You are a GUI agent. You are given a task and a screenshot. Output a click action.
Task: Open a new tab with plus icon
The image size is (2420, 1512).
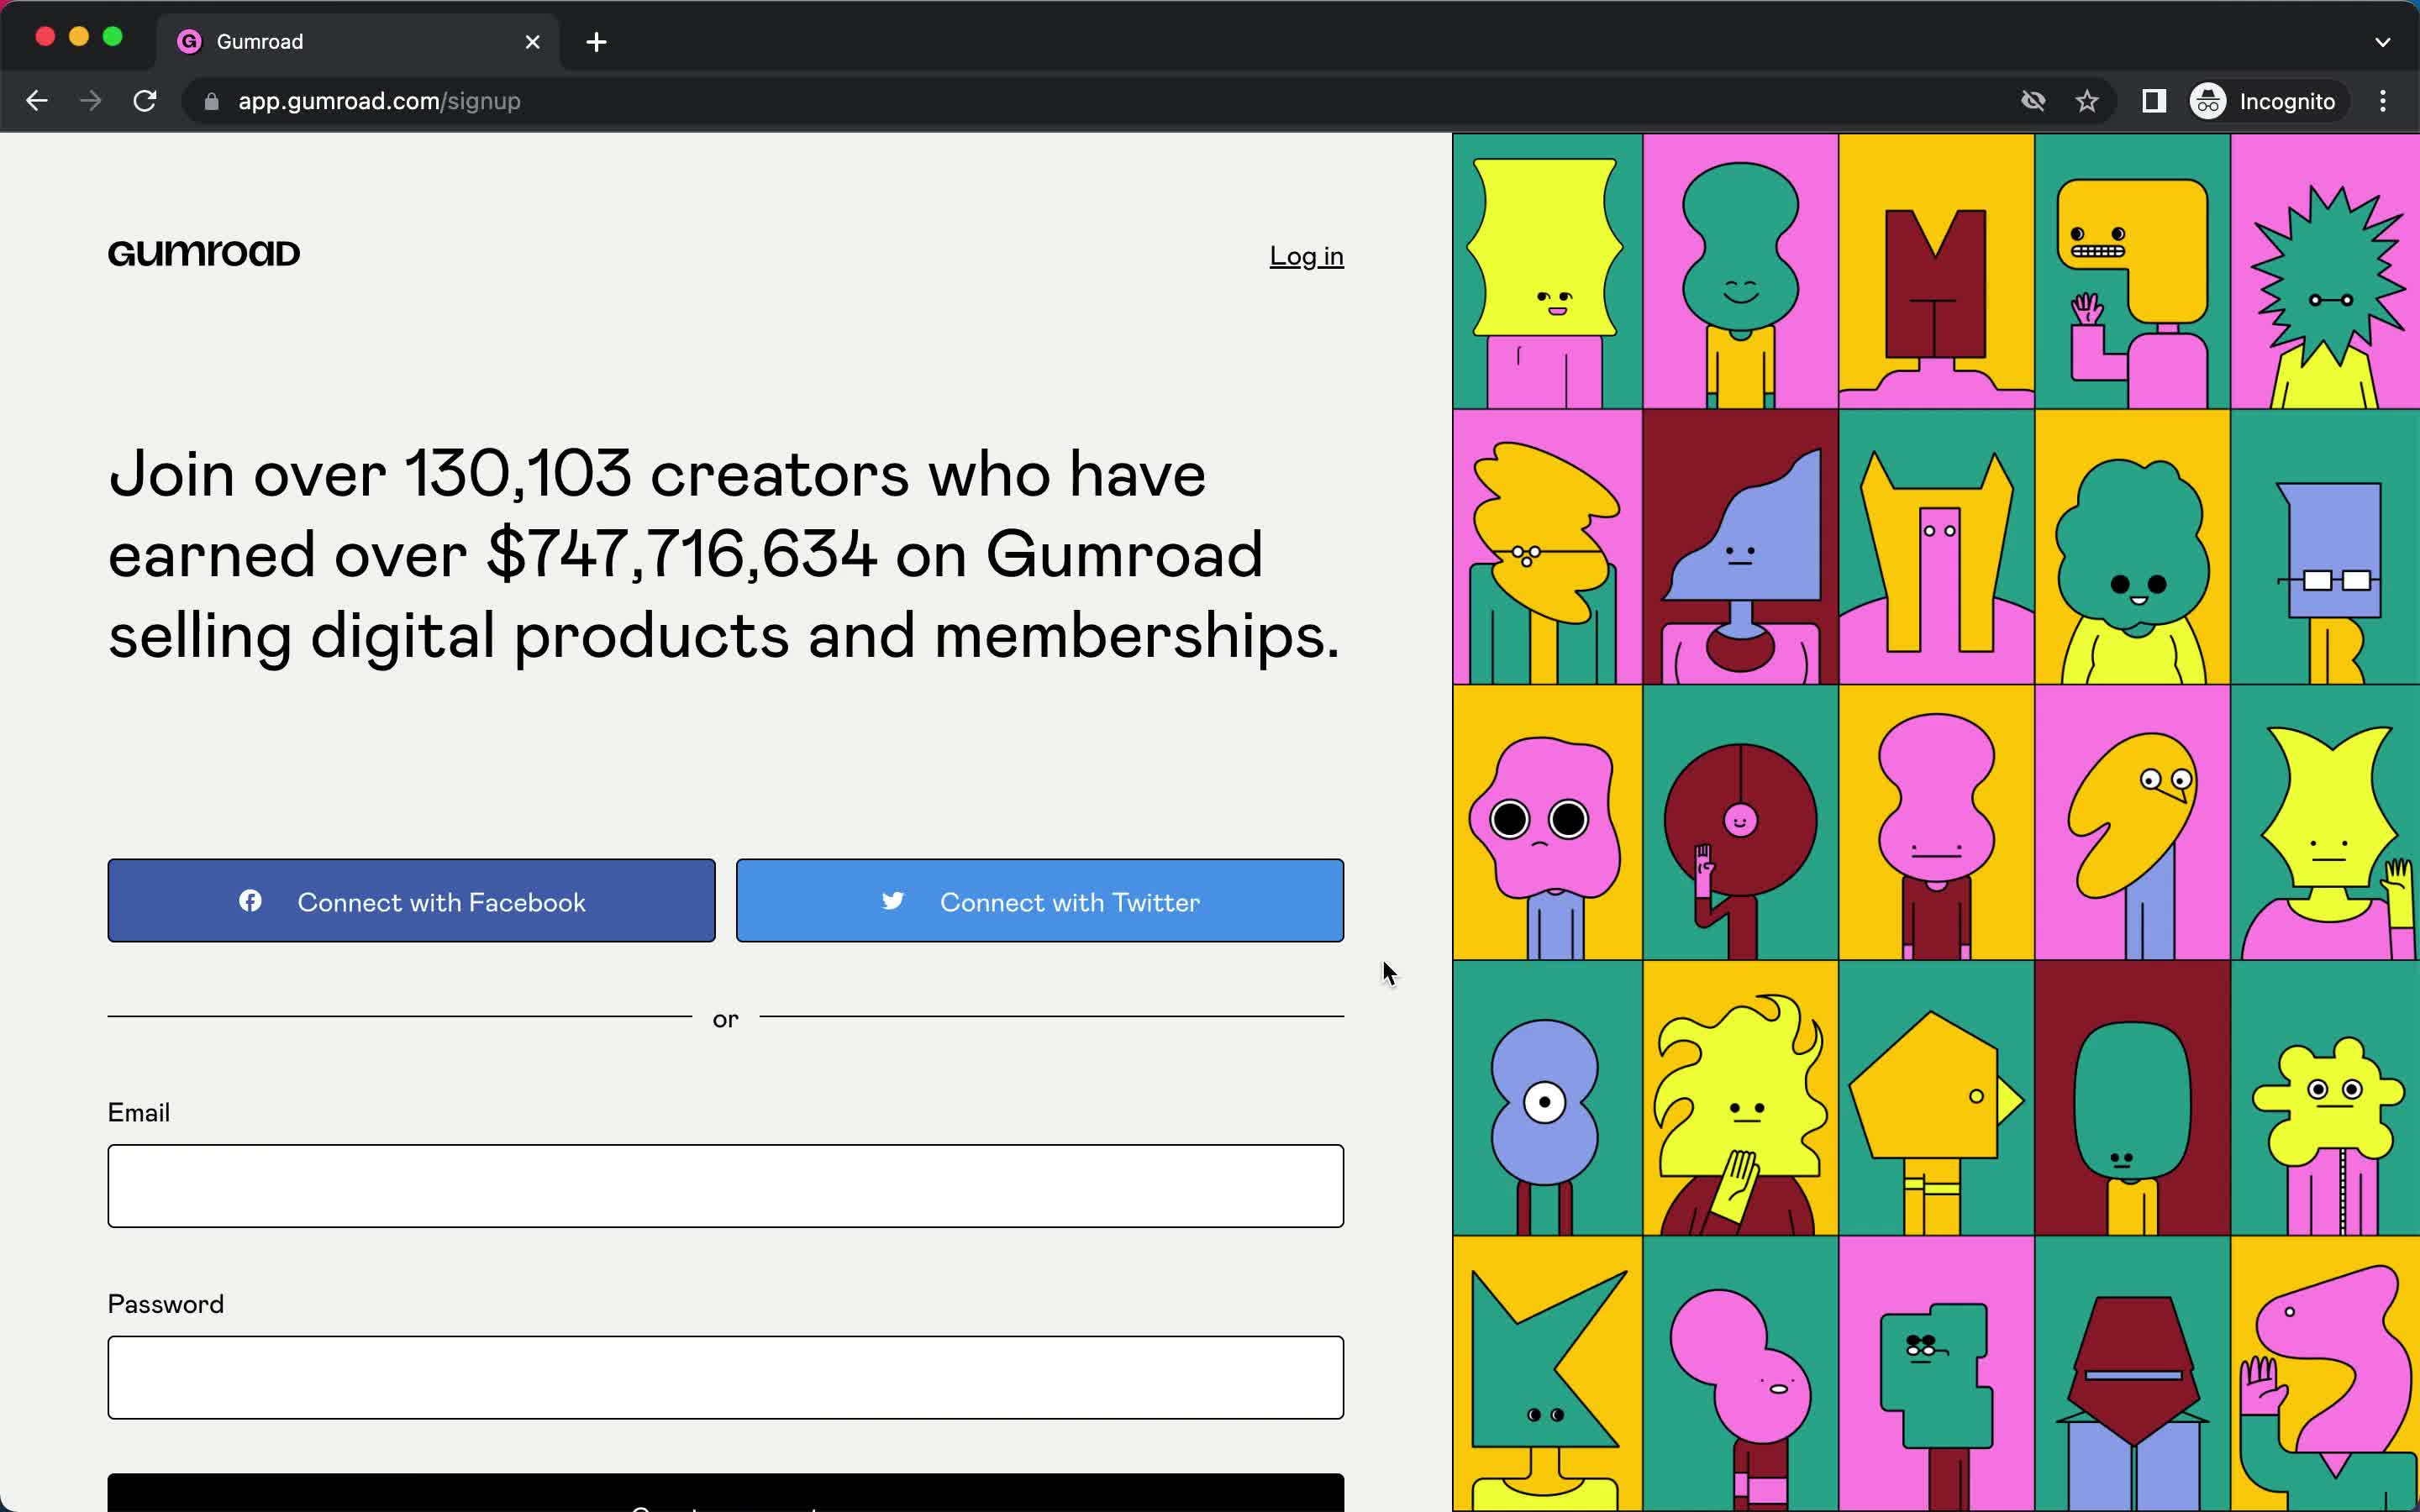tap(596, 42)
